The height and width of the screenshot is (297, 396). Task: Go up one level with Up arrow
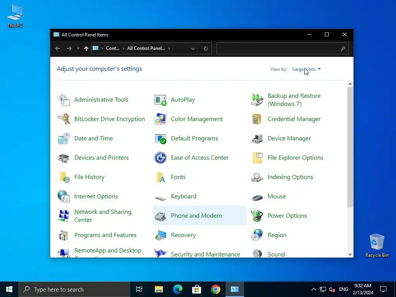click(86, 48)
